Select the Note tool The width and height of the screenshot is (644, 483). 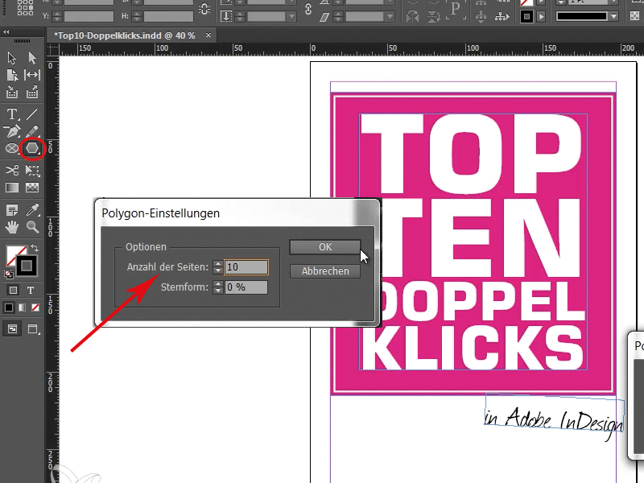pos(12,210)
